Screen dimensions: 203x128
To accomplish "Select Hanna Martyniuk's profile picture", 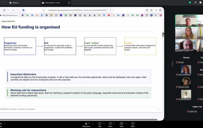I will pos(186,70).
